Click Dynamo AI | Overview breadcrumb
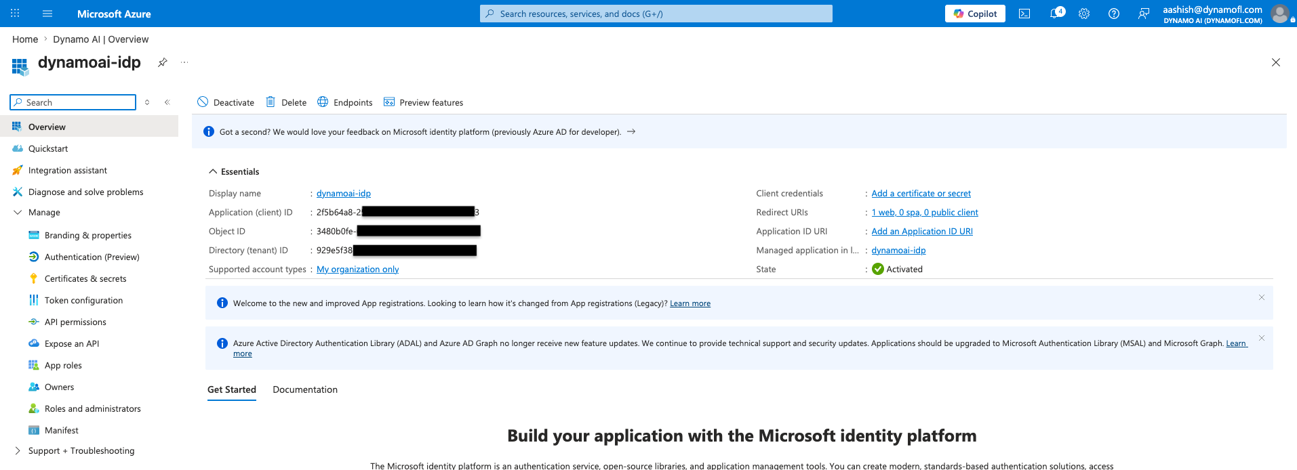 click(x=101, y=39)
